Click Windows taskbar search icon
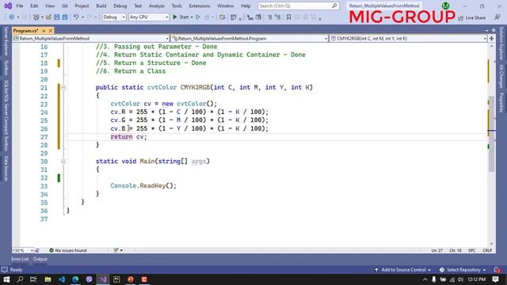This screenshot has width=507, height=285. pyautogui.click(x=20, y=279)
